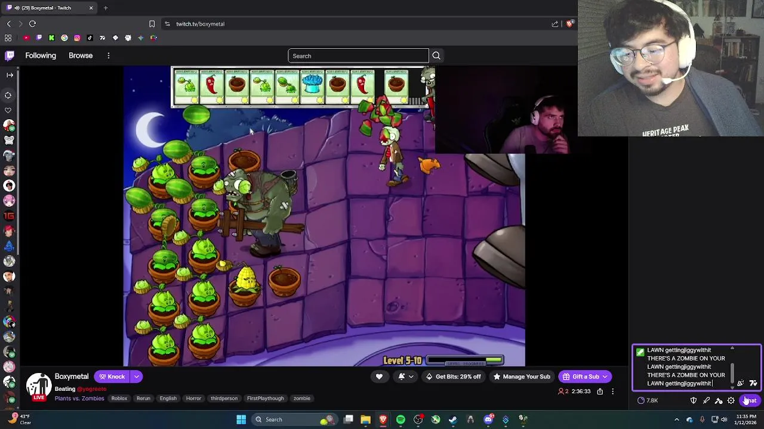Open the Following page

click(x=41, y=55)
